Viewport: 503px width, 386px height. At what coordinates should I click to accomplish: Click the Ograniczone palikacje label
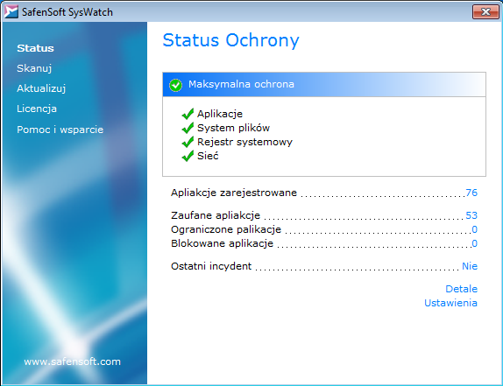click(x=226, y=229)
